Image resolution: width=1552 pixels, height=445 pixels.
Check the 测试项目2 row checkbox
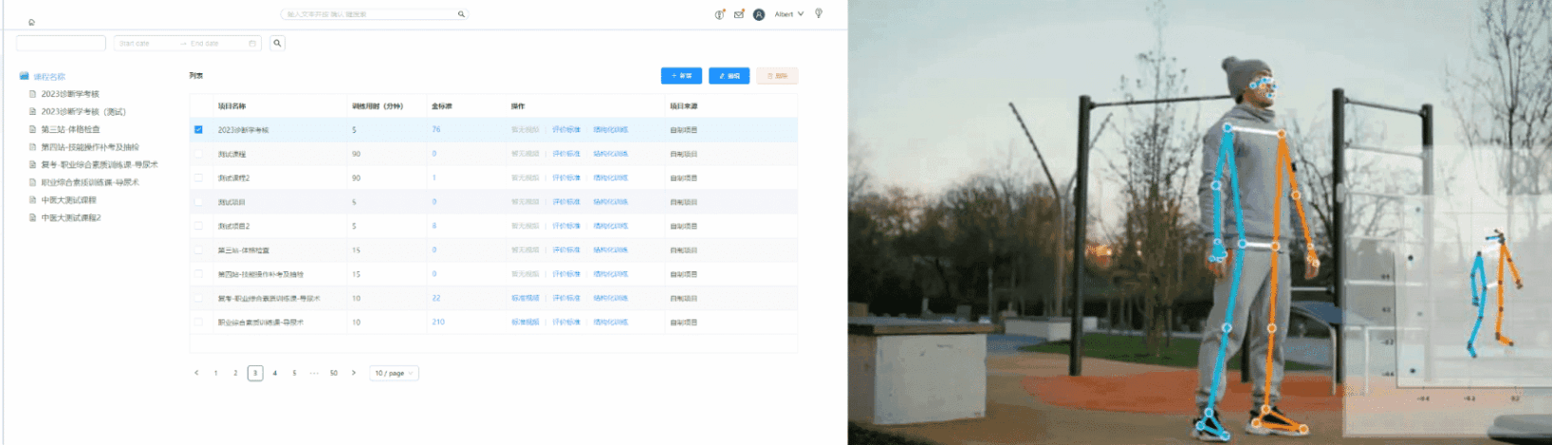[x=198, y=226]
